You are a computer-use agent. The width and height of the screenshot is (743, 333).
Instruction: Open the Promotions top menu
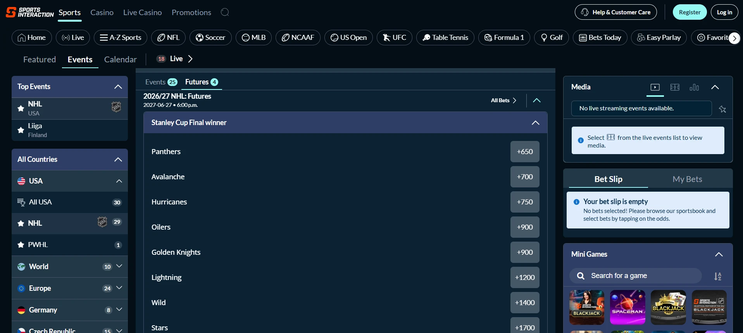(x=191, y=12)
